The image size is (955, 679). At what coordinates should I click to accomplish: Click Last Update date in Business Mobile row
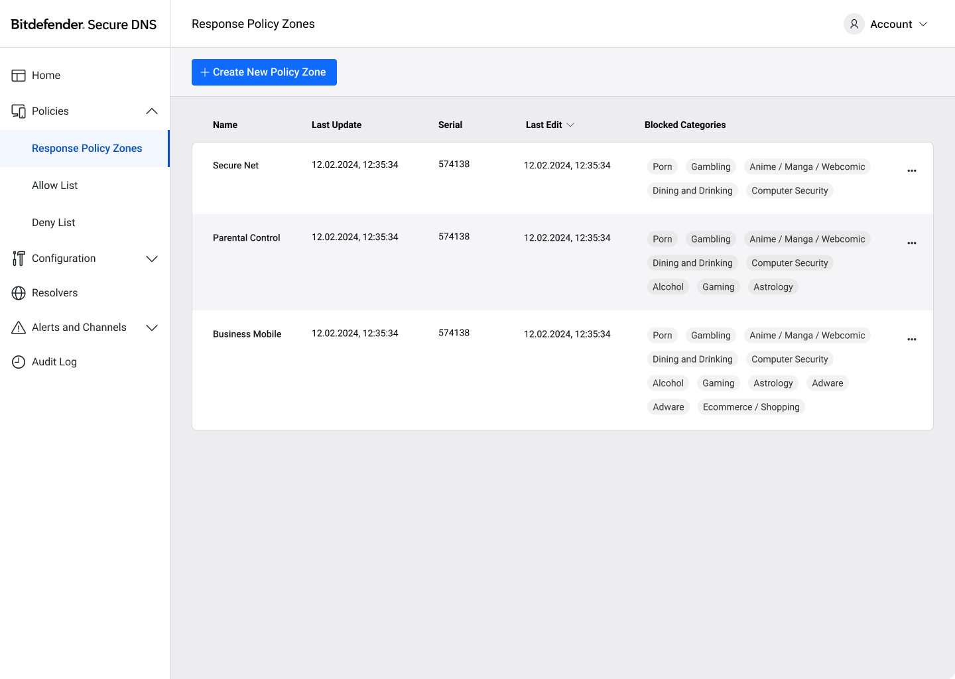click(x=355, y=334)
